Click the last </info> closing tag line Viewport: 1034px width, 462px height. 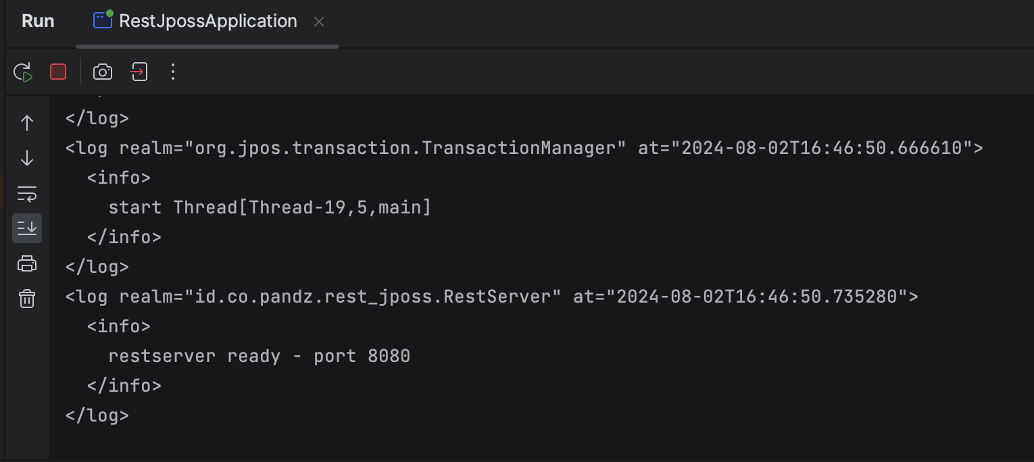pos(124,386)
